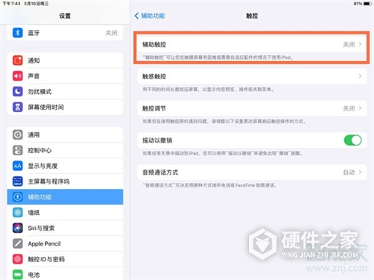Toggle the 摇动以撤销 switch off
This screenshot has height=280, width=374.
pos(352,140)
